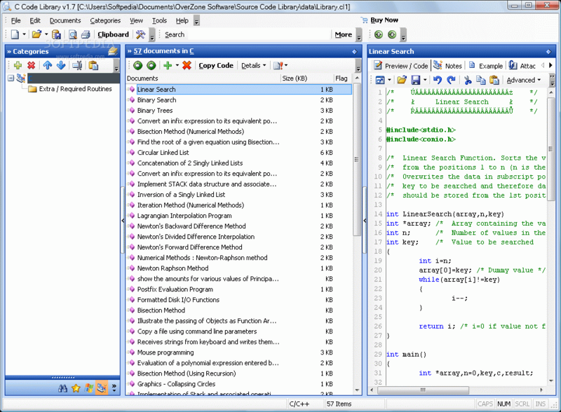Click the tools wrench icon beside Clipboard

point(140,34)
